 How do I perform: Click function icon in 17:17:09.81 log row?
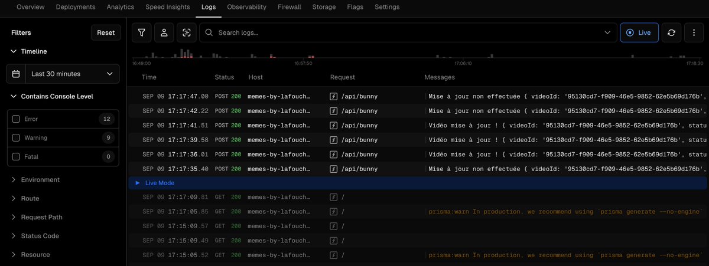tap(333, 197)
